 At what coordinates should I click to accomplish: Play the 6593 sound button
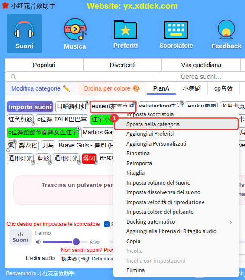[x=106, y=159]
